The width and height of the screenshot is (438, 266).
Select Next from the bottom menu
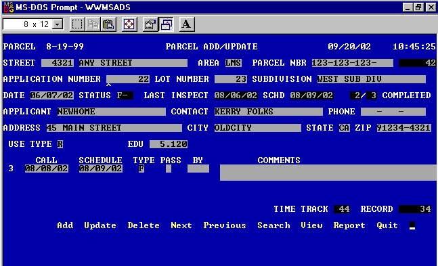[x=181, y=225]
